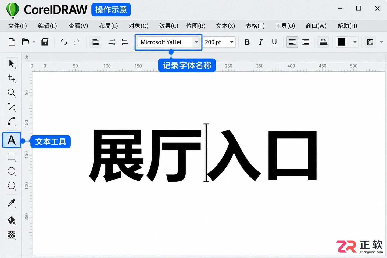Activate the Text tool (A)
This screenshot has width=387, height=258.
tap(12, 140)
